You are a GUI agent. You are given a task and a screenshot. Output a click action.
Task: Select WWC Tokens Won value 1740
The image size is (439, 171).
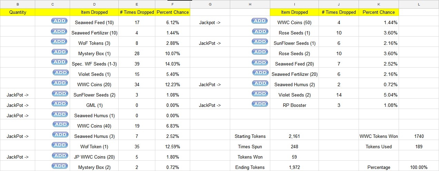419,136
